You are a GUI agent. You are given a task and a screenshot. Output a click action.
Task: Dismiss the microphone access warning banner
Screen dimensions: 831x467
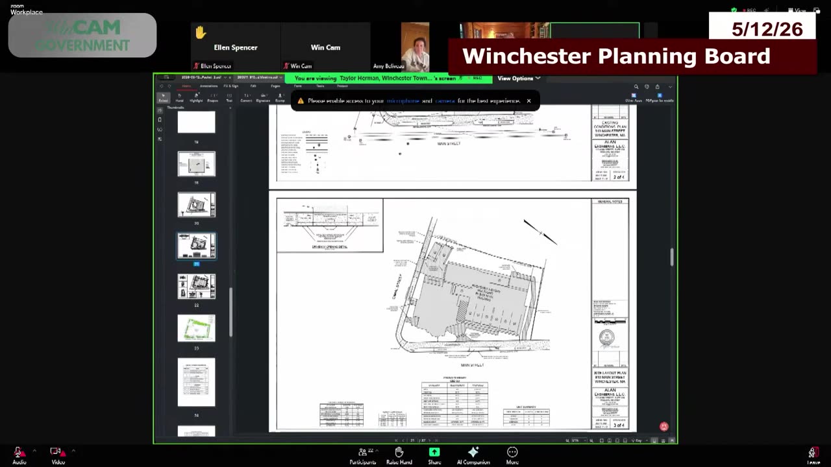click(x=528, y=101)
